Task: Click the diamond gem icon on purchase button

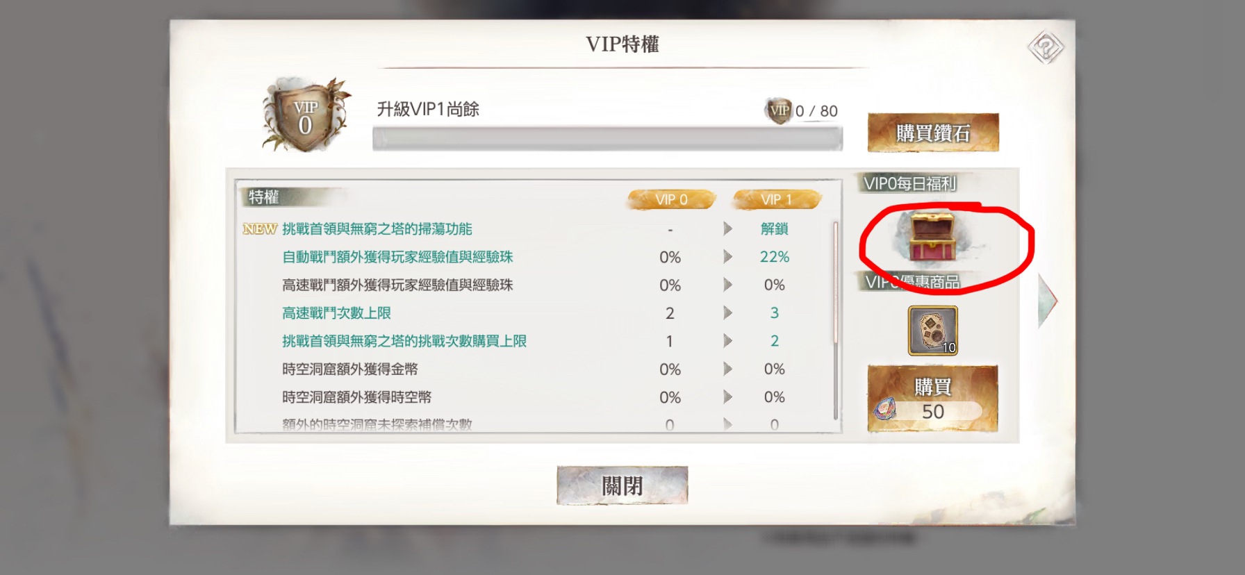Action: point(885,411)
